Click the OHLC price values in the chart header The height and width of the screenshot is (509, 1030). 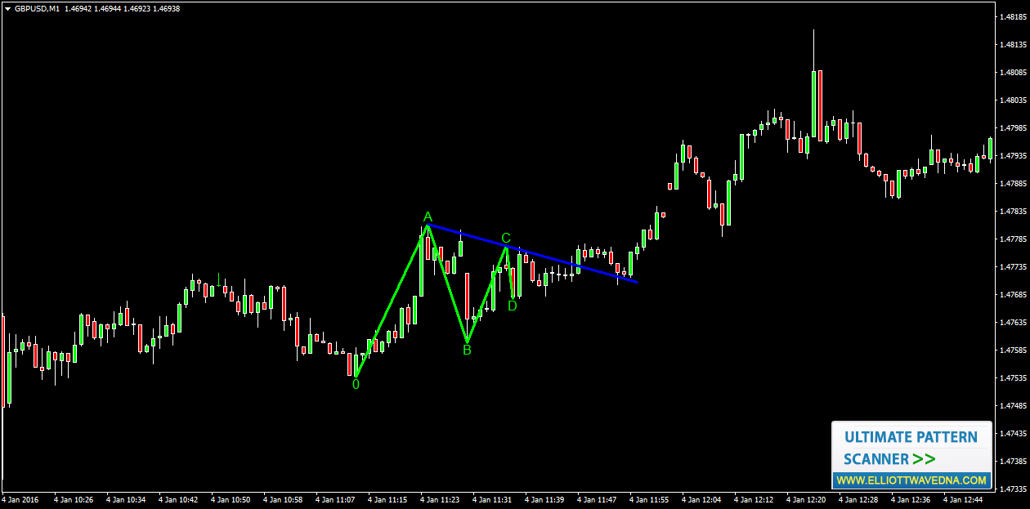pos(122,8)
